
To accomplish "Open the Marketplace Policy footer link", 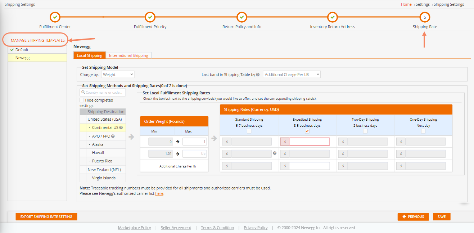I will [135, 228].
